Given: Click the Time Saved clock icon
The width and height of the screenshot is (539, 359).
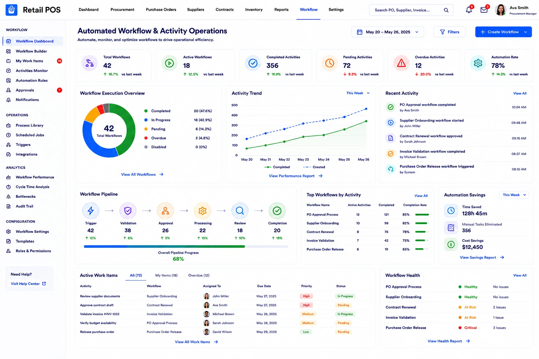Looking at the screenshot, I should (451, 211).
